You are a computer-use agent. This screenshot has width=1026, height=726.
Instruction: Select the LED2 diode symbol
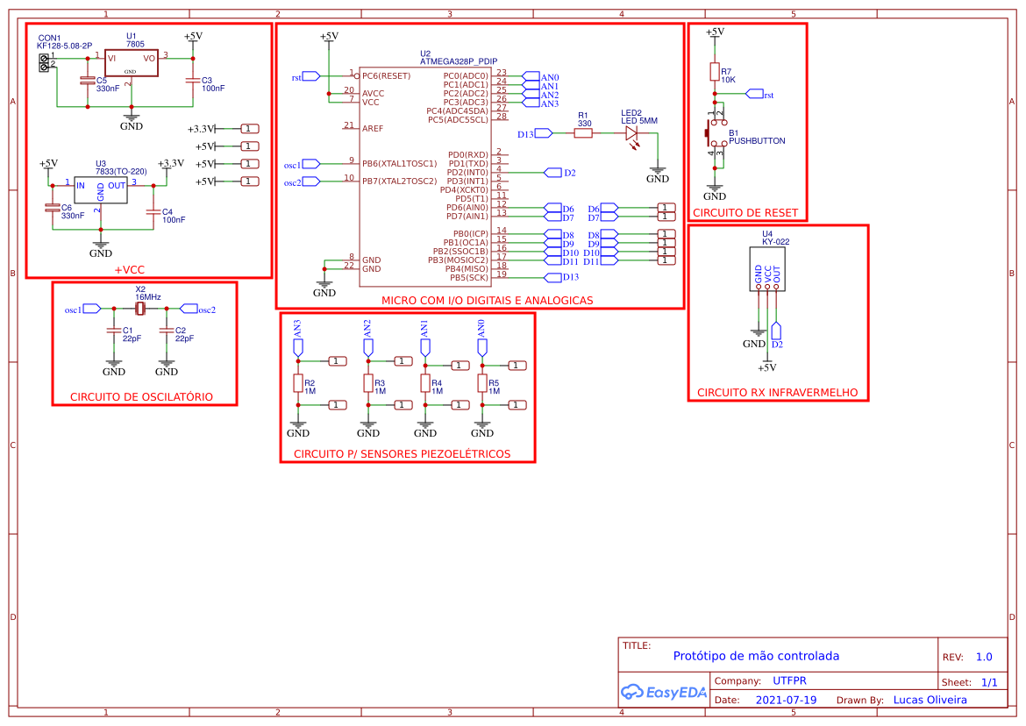click(x=631, y=133)
